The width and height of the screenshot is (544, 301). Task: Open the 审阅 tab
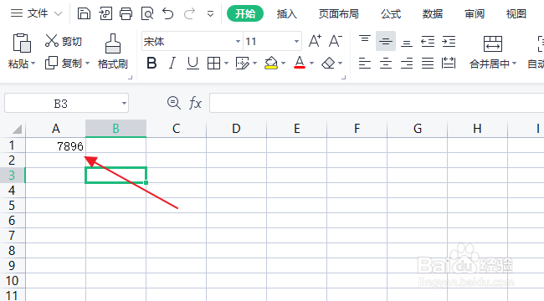475,14
